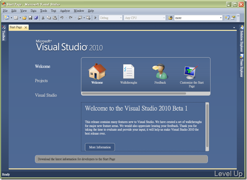Image resolution: width=247 pixels, height=180 pixels.
Task: Open the View menu
Action: [x=23, y=11]
